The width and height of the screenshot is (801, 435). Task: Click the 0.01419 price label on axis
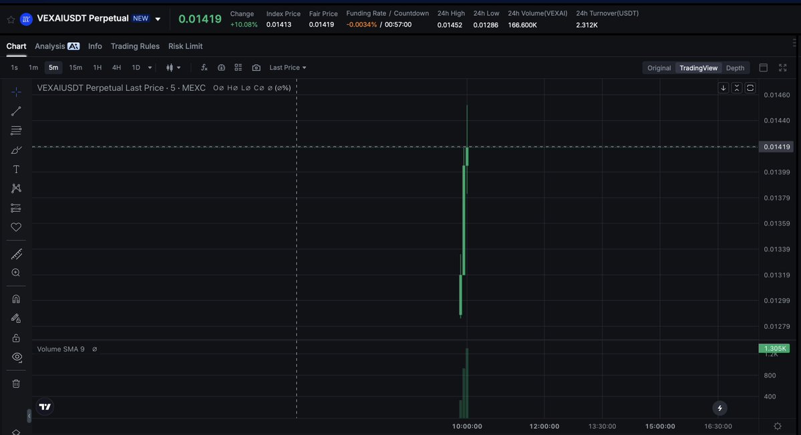pos(775,147)
